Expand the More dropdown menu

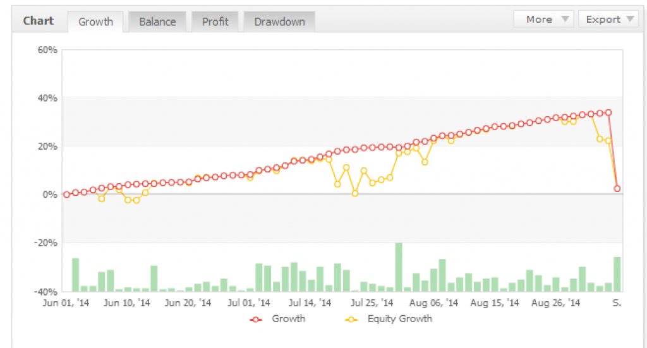[543, 20]
